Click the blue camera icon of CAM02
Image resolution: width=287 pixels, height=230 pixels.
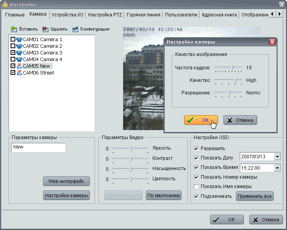[19, 46]
